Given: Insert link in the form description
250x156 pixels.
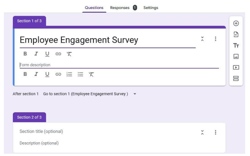Looking at the screenshot, I should pyautogui.click(x=58, y=74).
